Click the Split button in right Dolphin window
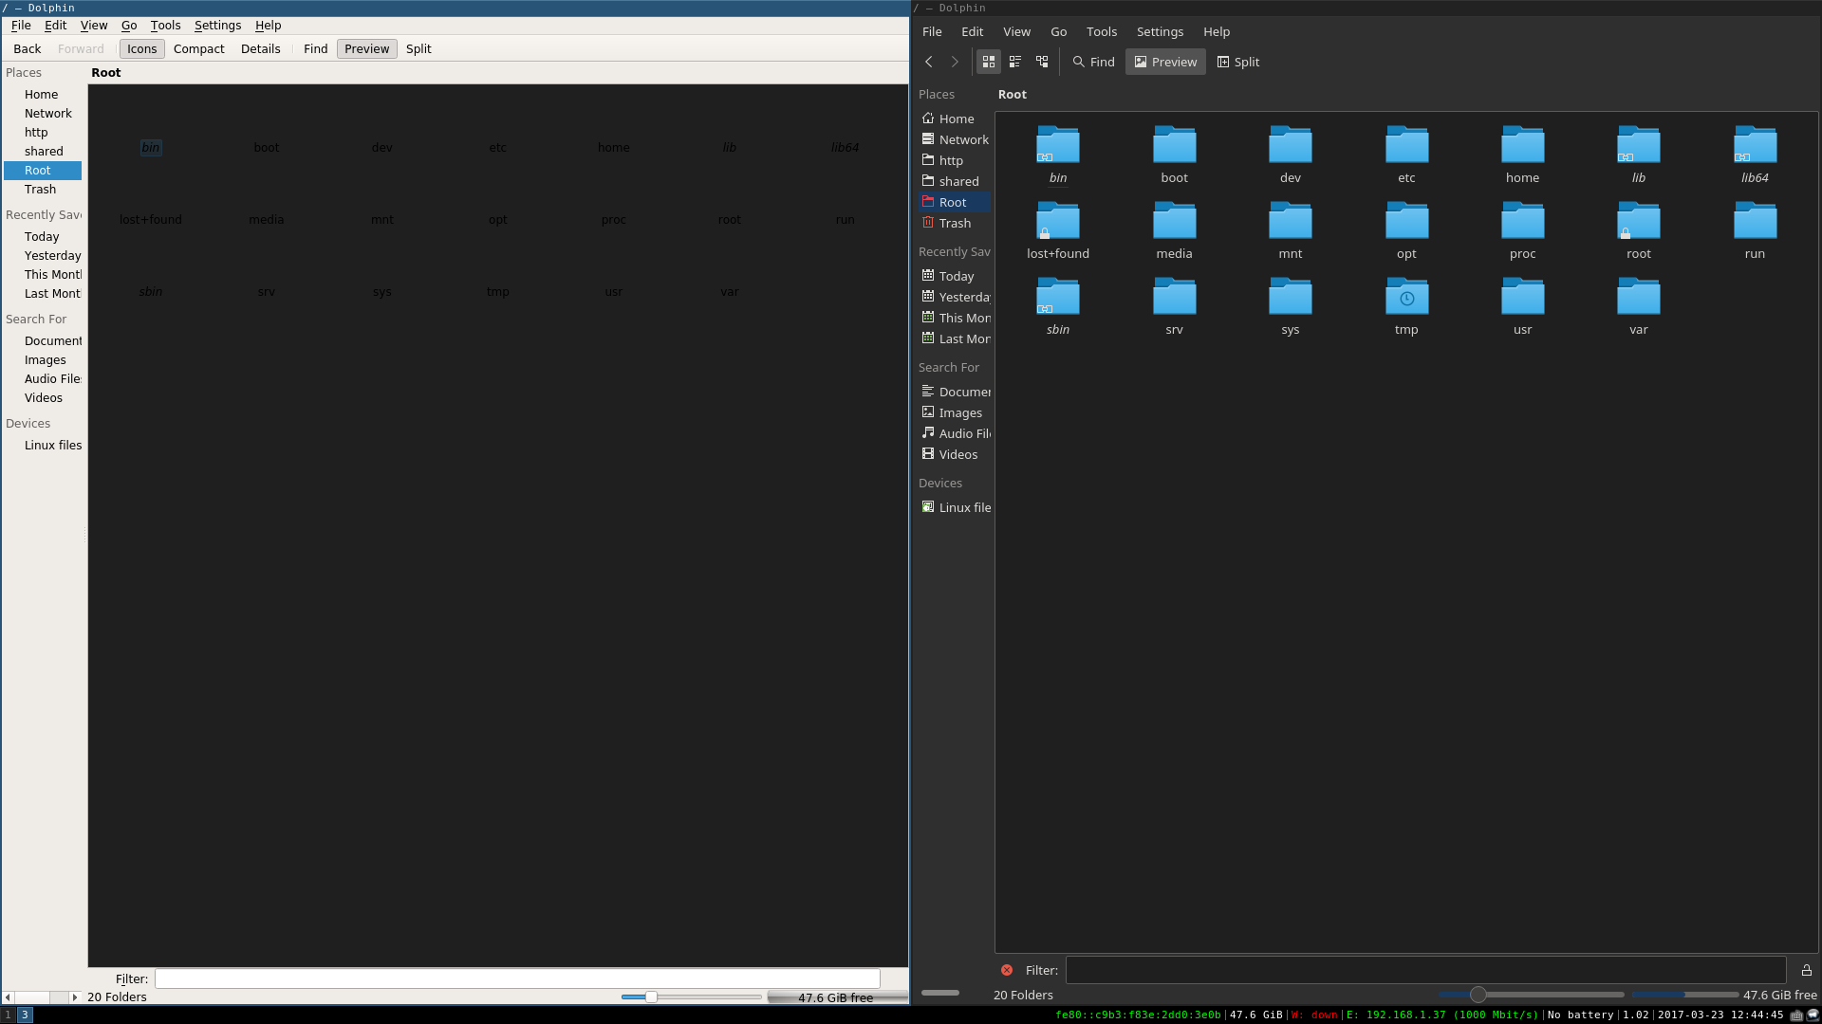The image size is (1822, 1024). pyautogui.click(x=1238, y=62)
